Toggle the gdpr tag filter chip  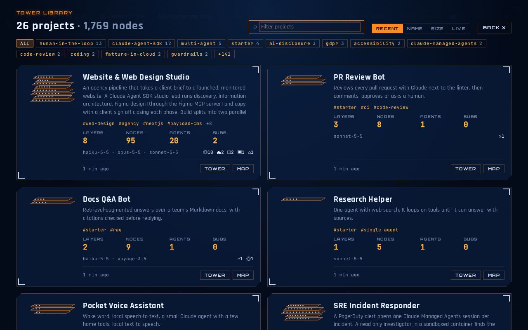(x=335, y=43)
